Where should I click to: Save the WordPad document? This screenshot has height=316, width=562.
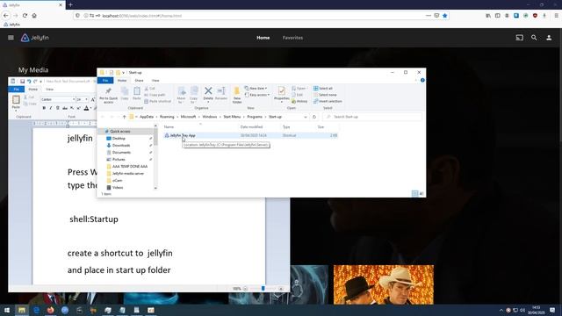(22, 82)
